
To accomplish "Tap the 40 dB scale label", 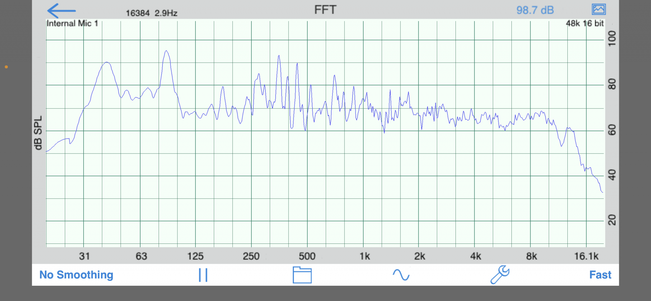I will pyautogui.click(x=612, y=175).
